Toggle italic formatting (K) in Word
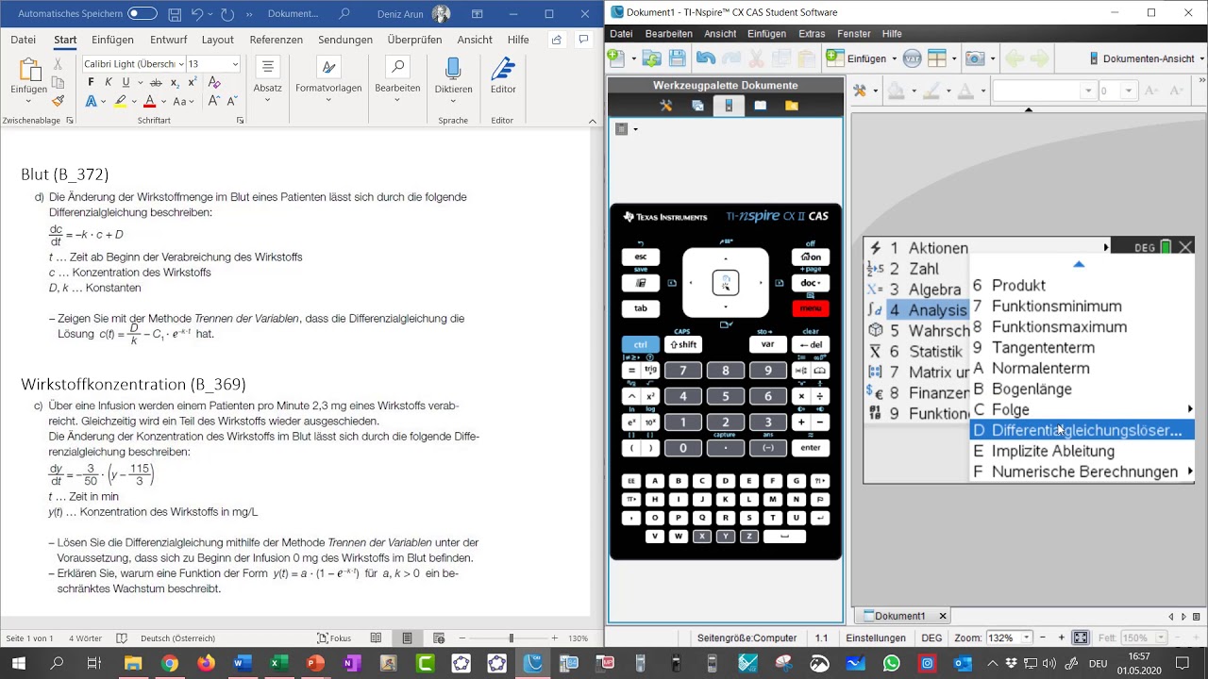 (109, 82)
